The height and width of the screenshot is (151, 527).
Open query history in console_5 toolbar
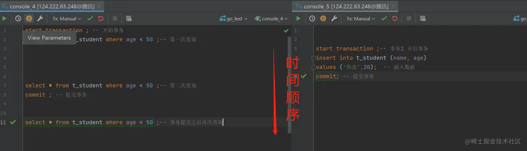pyautogui.click(x=312, y=19)
